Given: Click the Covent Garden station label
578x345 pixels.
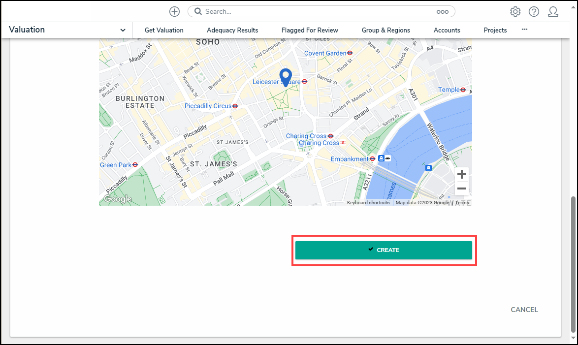Looking at the screenshot, I should 325,53.
